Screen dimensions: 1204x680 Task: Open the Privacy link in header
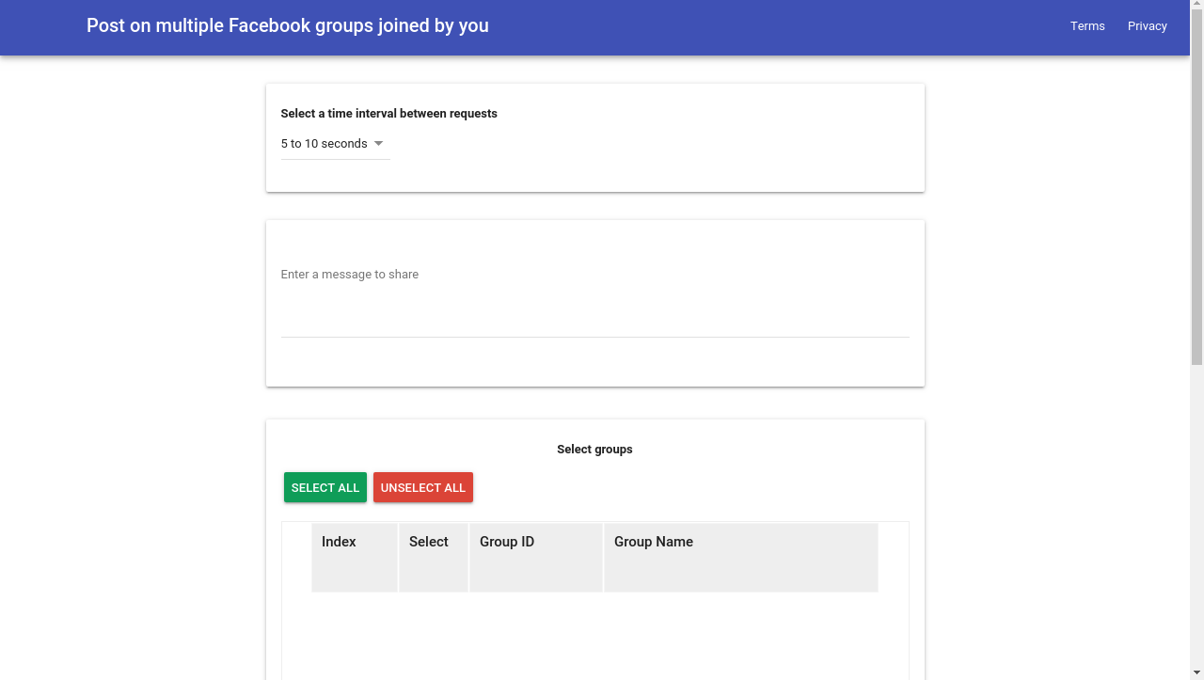pyautogui.click(x=1148, y=26)
